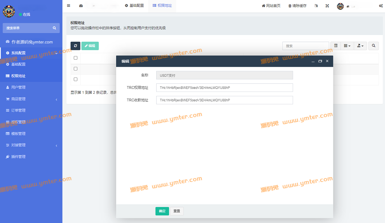The image size is (385, 223).
Task: Click sidebar search magnifier icon
Action: coord(55,28)
